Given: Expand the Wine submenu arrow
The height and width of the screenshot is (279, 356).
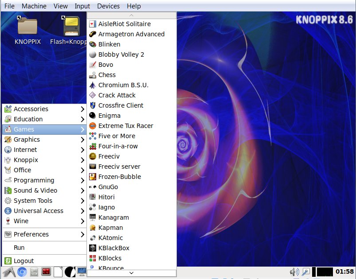Looking at the screenshot, I should tap(82, 221).
